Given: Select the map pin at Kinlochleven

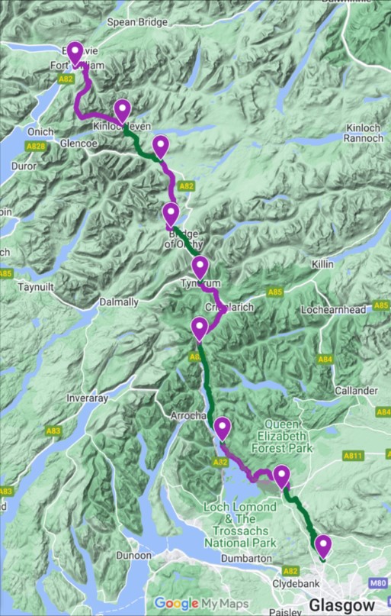Looking at the screenshot, I should click(x=123, y=111).
